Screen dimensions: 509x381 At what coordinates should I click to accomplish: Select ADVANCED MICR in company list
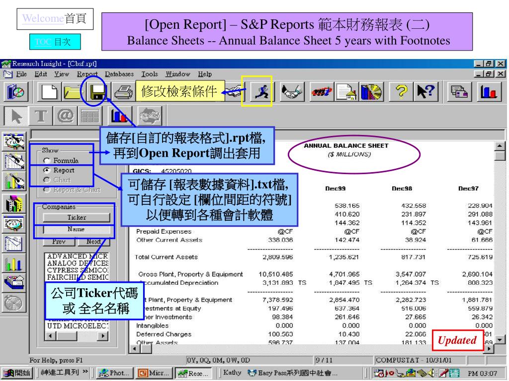(x=78, y=256)
